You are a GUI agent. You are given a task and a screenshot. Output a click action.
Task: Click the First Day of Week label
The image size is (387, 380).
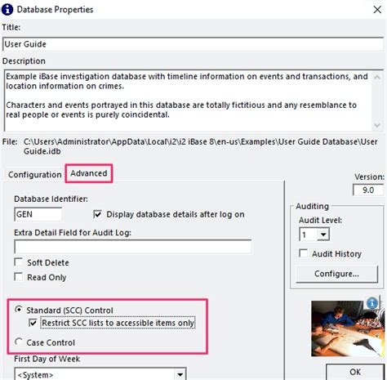pos(47,359)
